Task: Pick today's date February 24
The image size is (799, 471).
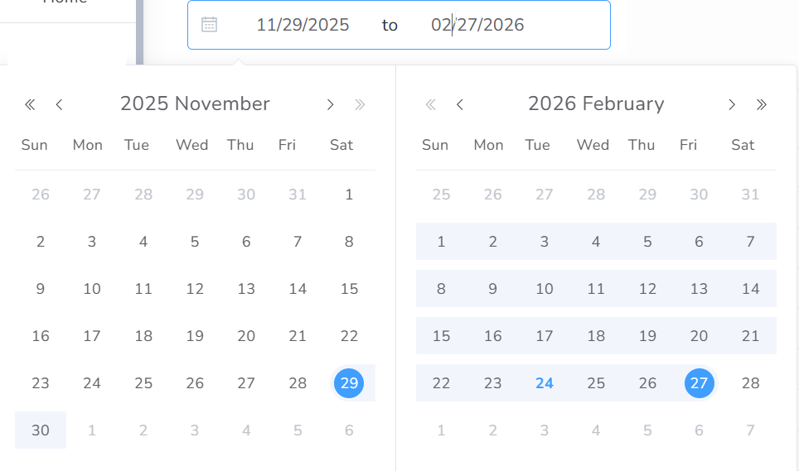Action: 544,383
